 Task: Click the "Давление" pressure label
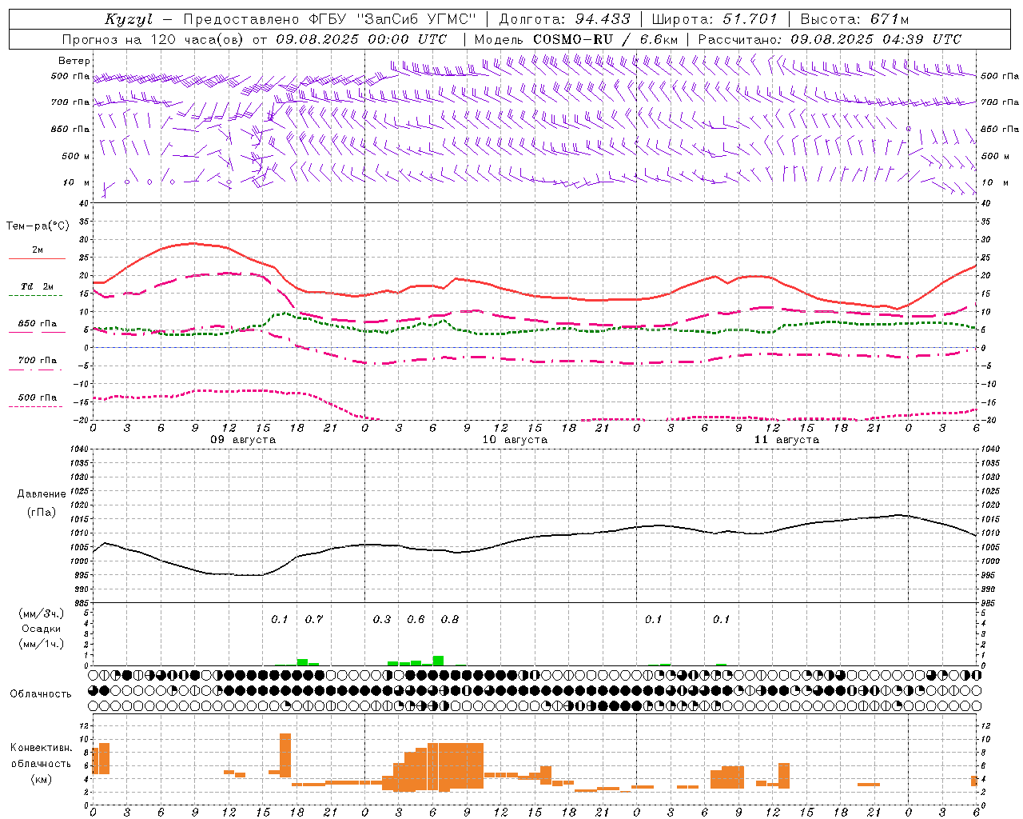click(x=42, y=494)
